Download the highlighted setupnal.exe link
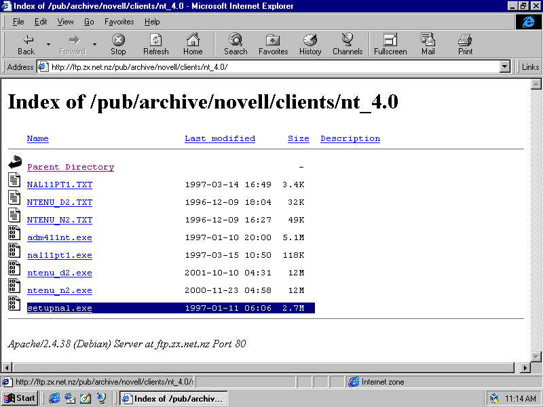The width and height of the screenshot is (543, 407). (60, 308)
